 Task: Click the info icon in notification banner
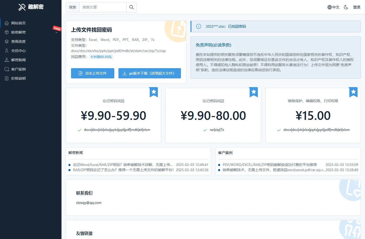point(199,26)
